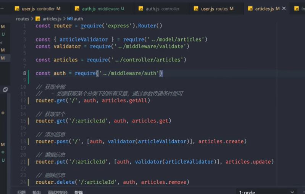This screenshot has height=194, width=305.
Task: Open the auth.js middleware tab
Action: tap(99, 9)
